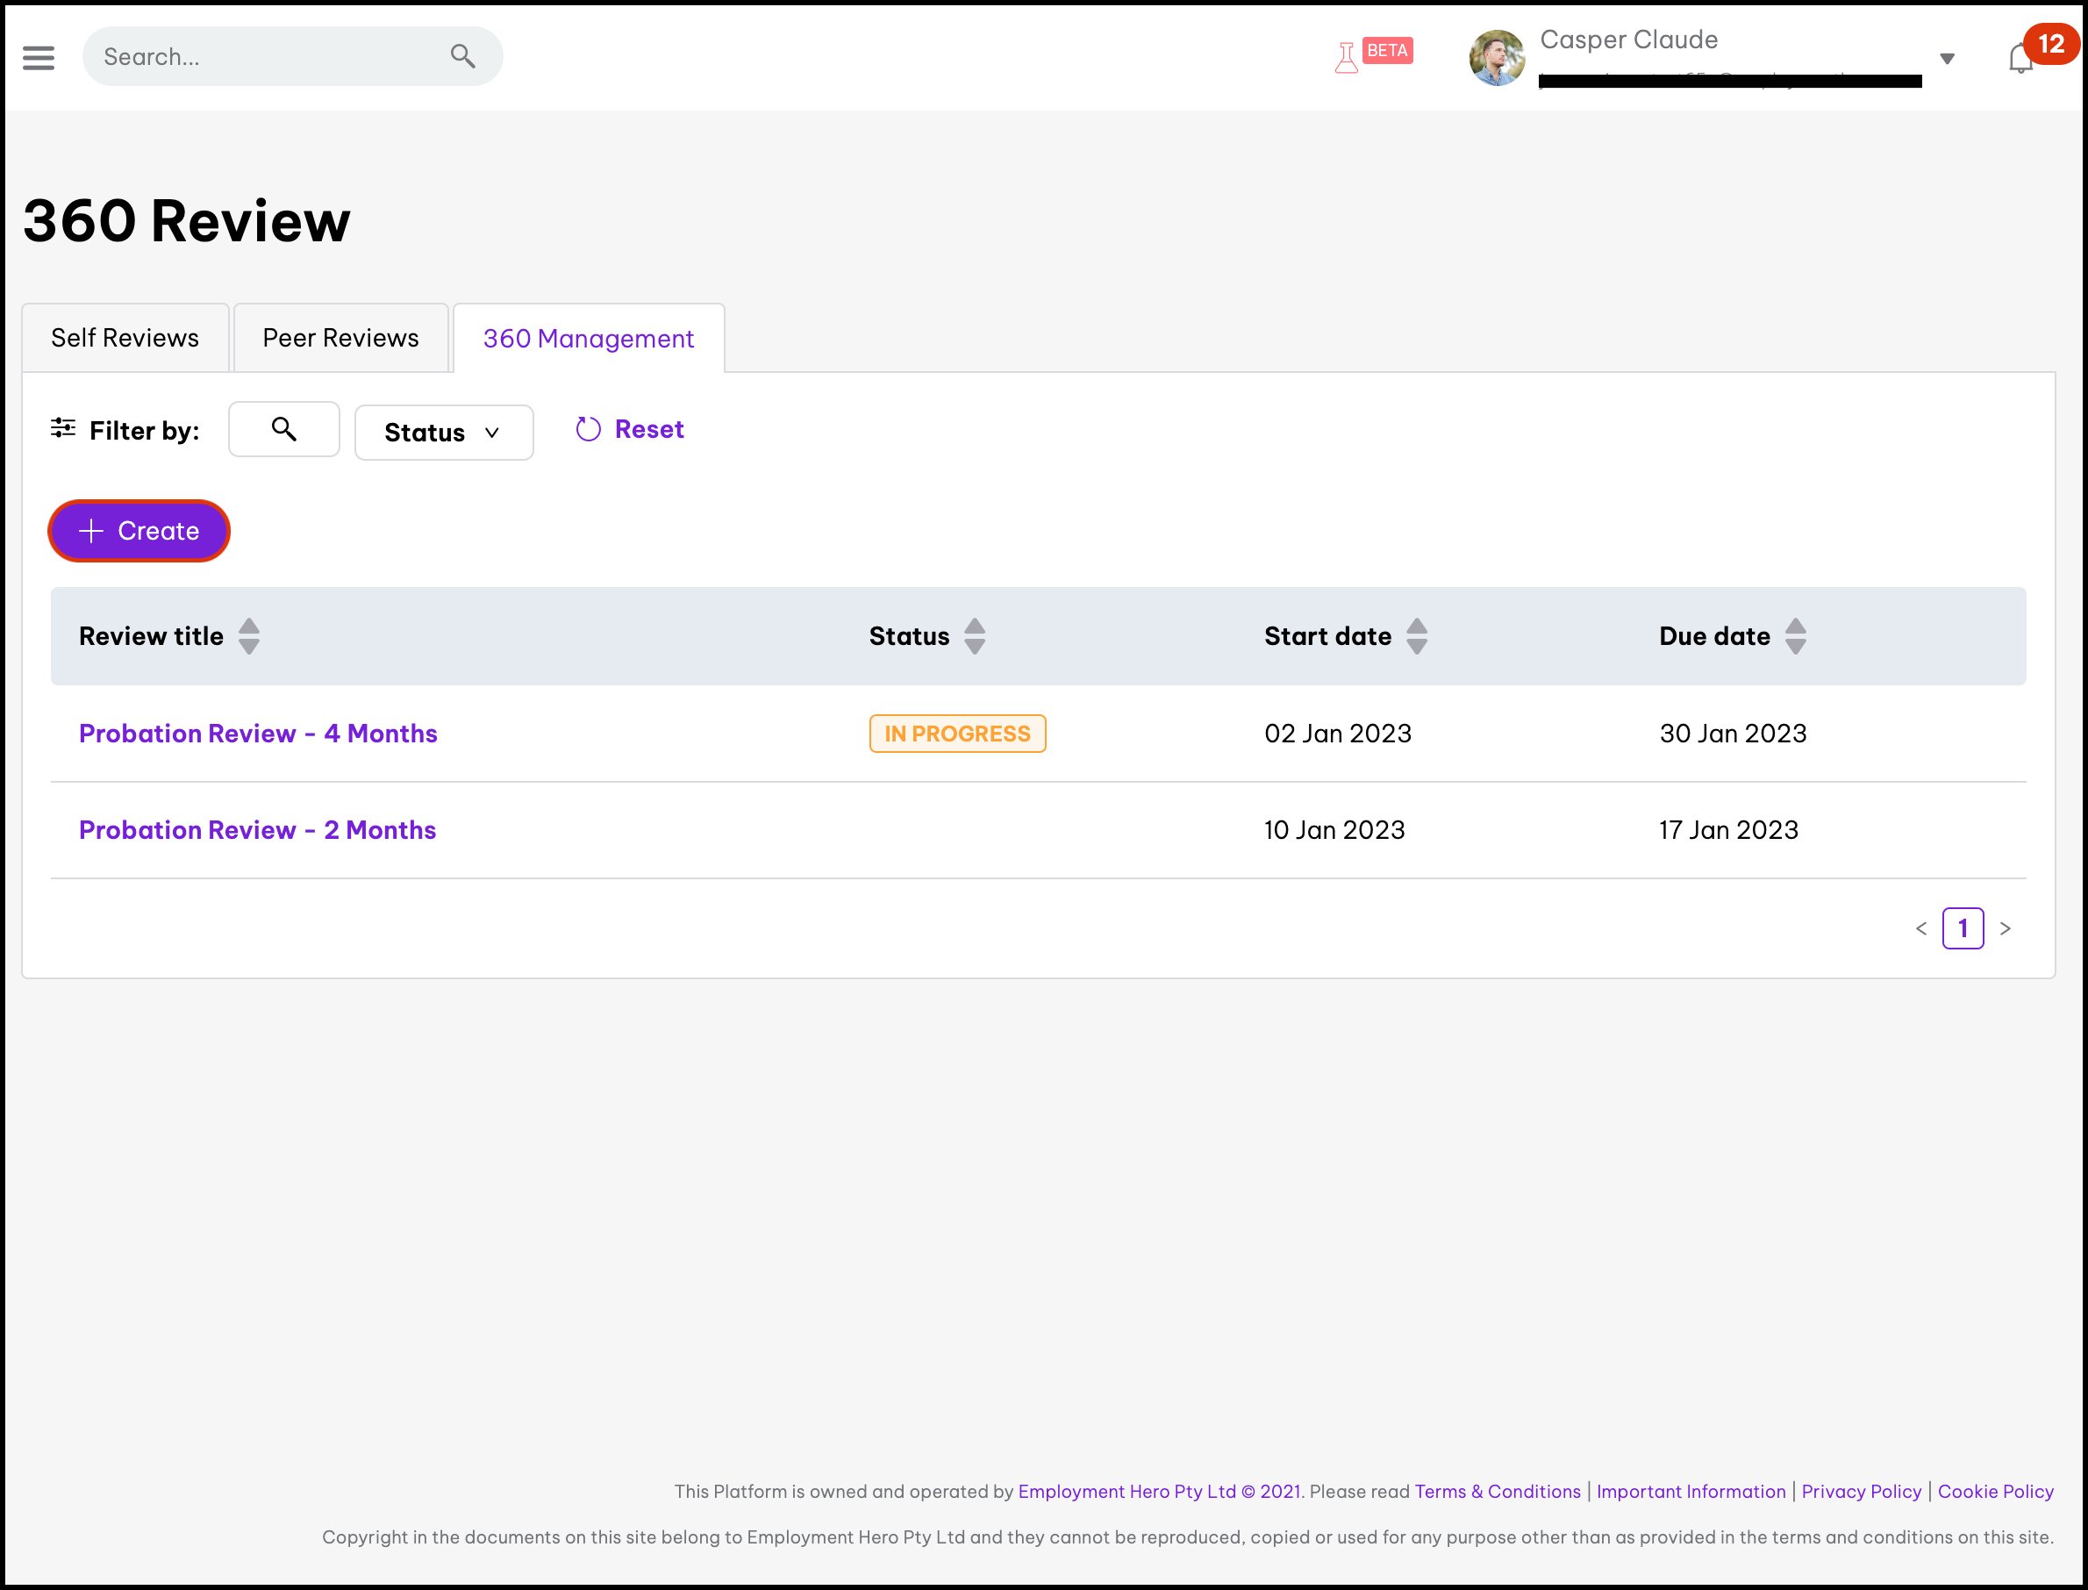Open the notifications bell

[2019, 60]
